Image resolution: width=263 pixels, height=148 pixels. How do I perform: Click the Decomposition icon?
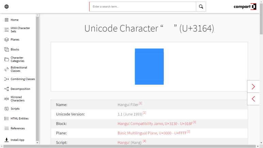click(x=6, y=89)
